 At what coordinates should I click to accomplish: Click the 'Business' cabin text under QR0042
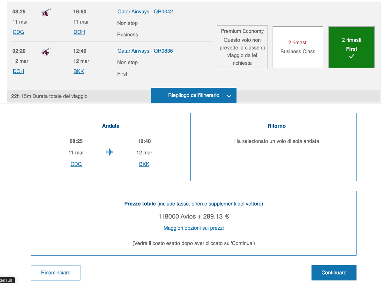(x=128, y=34)
